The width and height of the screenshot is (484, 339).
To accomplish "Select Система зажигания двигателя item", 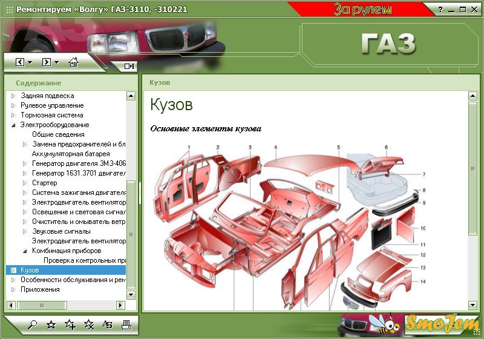I will (x=79, y=193).
